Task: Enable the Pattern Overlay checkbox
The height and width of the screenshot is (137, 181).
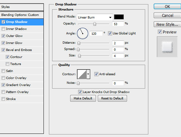Action: pos(3,92)
